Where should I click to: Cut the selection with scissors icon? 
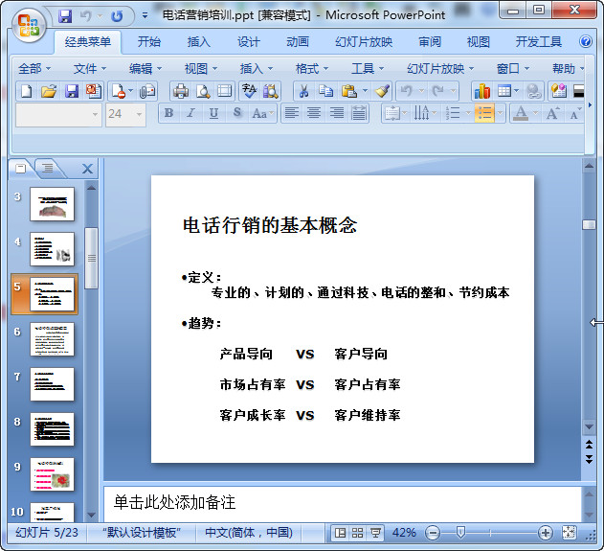pos(304,91)
